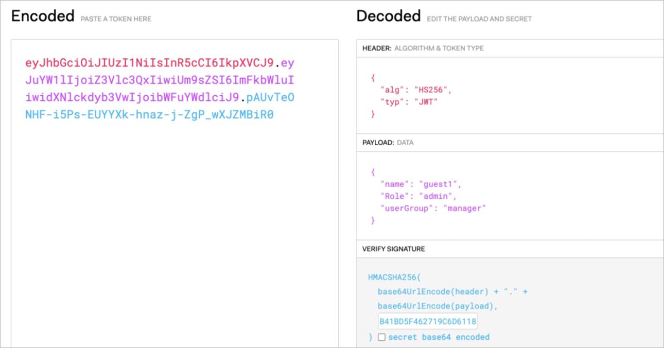
Task: Click the Decoded heading
Action: pyautogui.click(x=388, y=17)
